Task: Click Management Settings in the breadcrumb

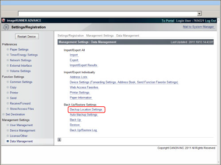Action: [x=100, y=36]
